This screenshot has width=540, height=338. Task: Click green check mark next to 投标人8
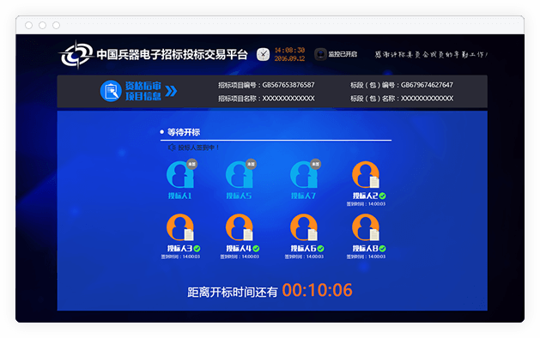(x=382, y=249)
